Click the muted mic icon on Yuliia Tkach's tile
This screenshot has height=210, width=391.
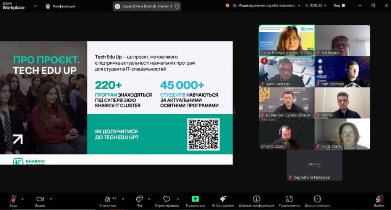click(x=318, y=146)
